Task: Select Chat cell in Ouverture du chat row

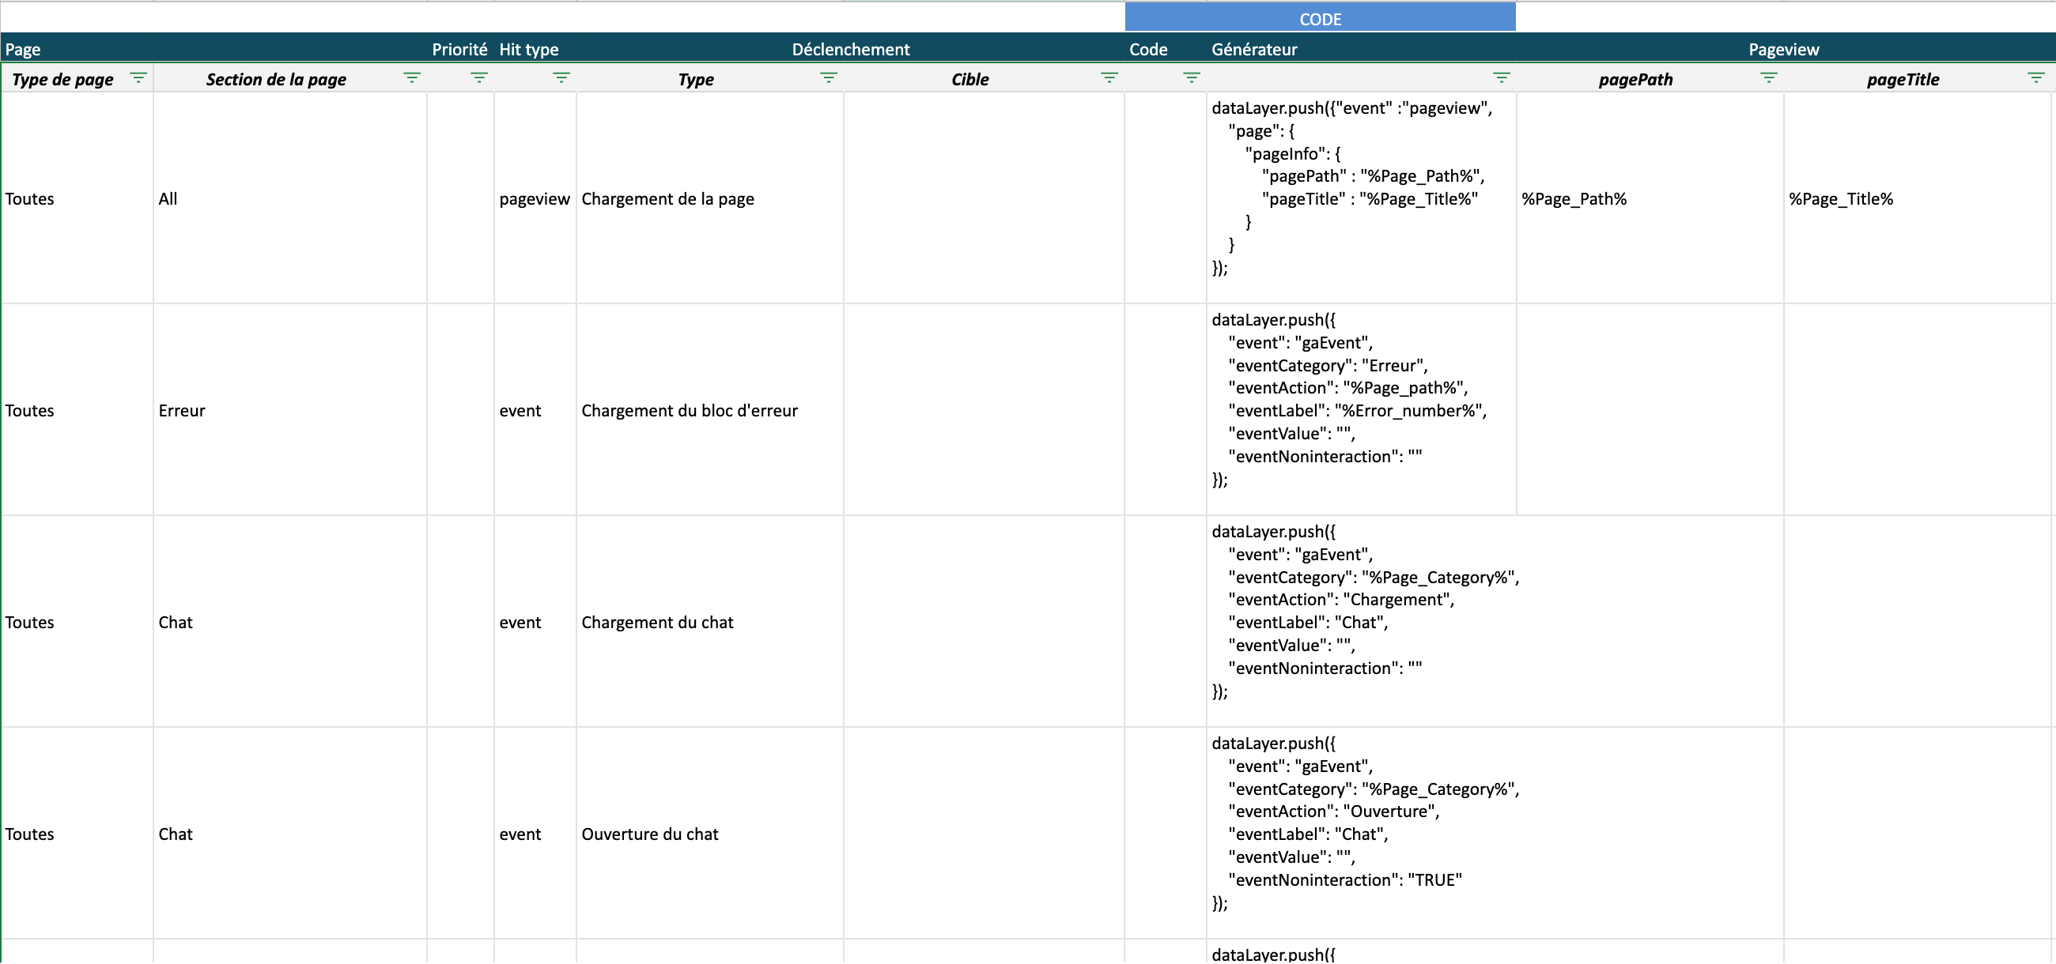Action: click(289, 835)
